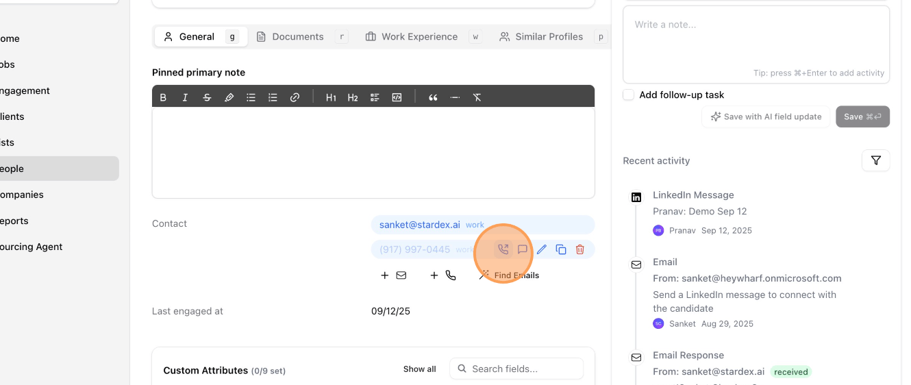Click Save with AI field update

click(766, 116)
